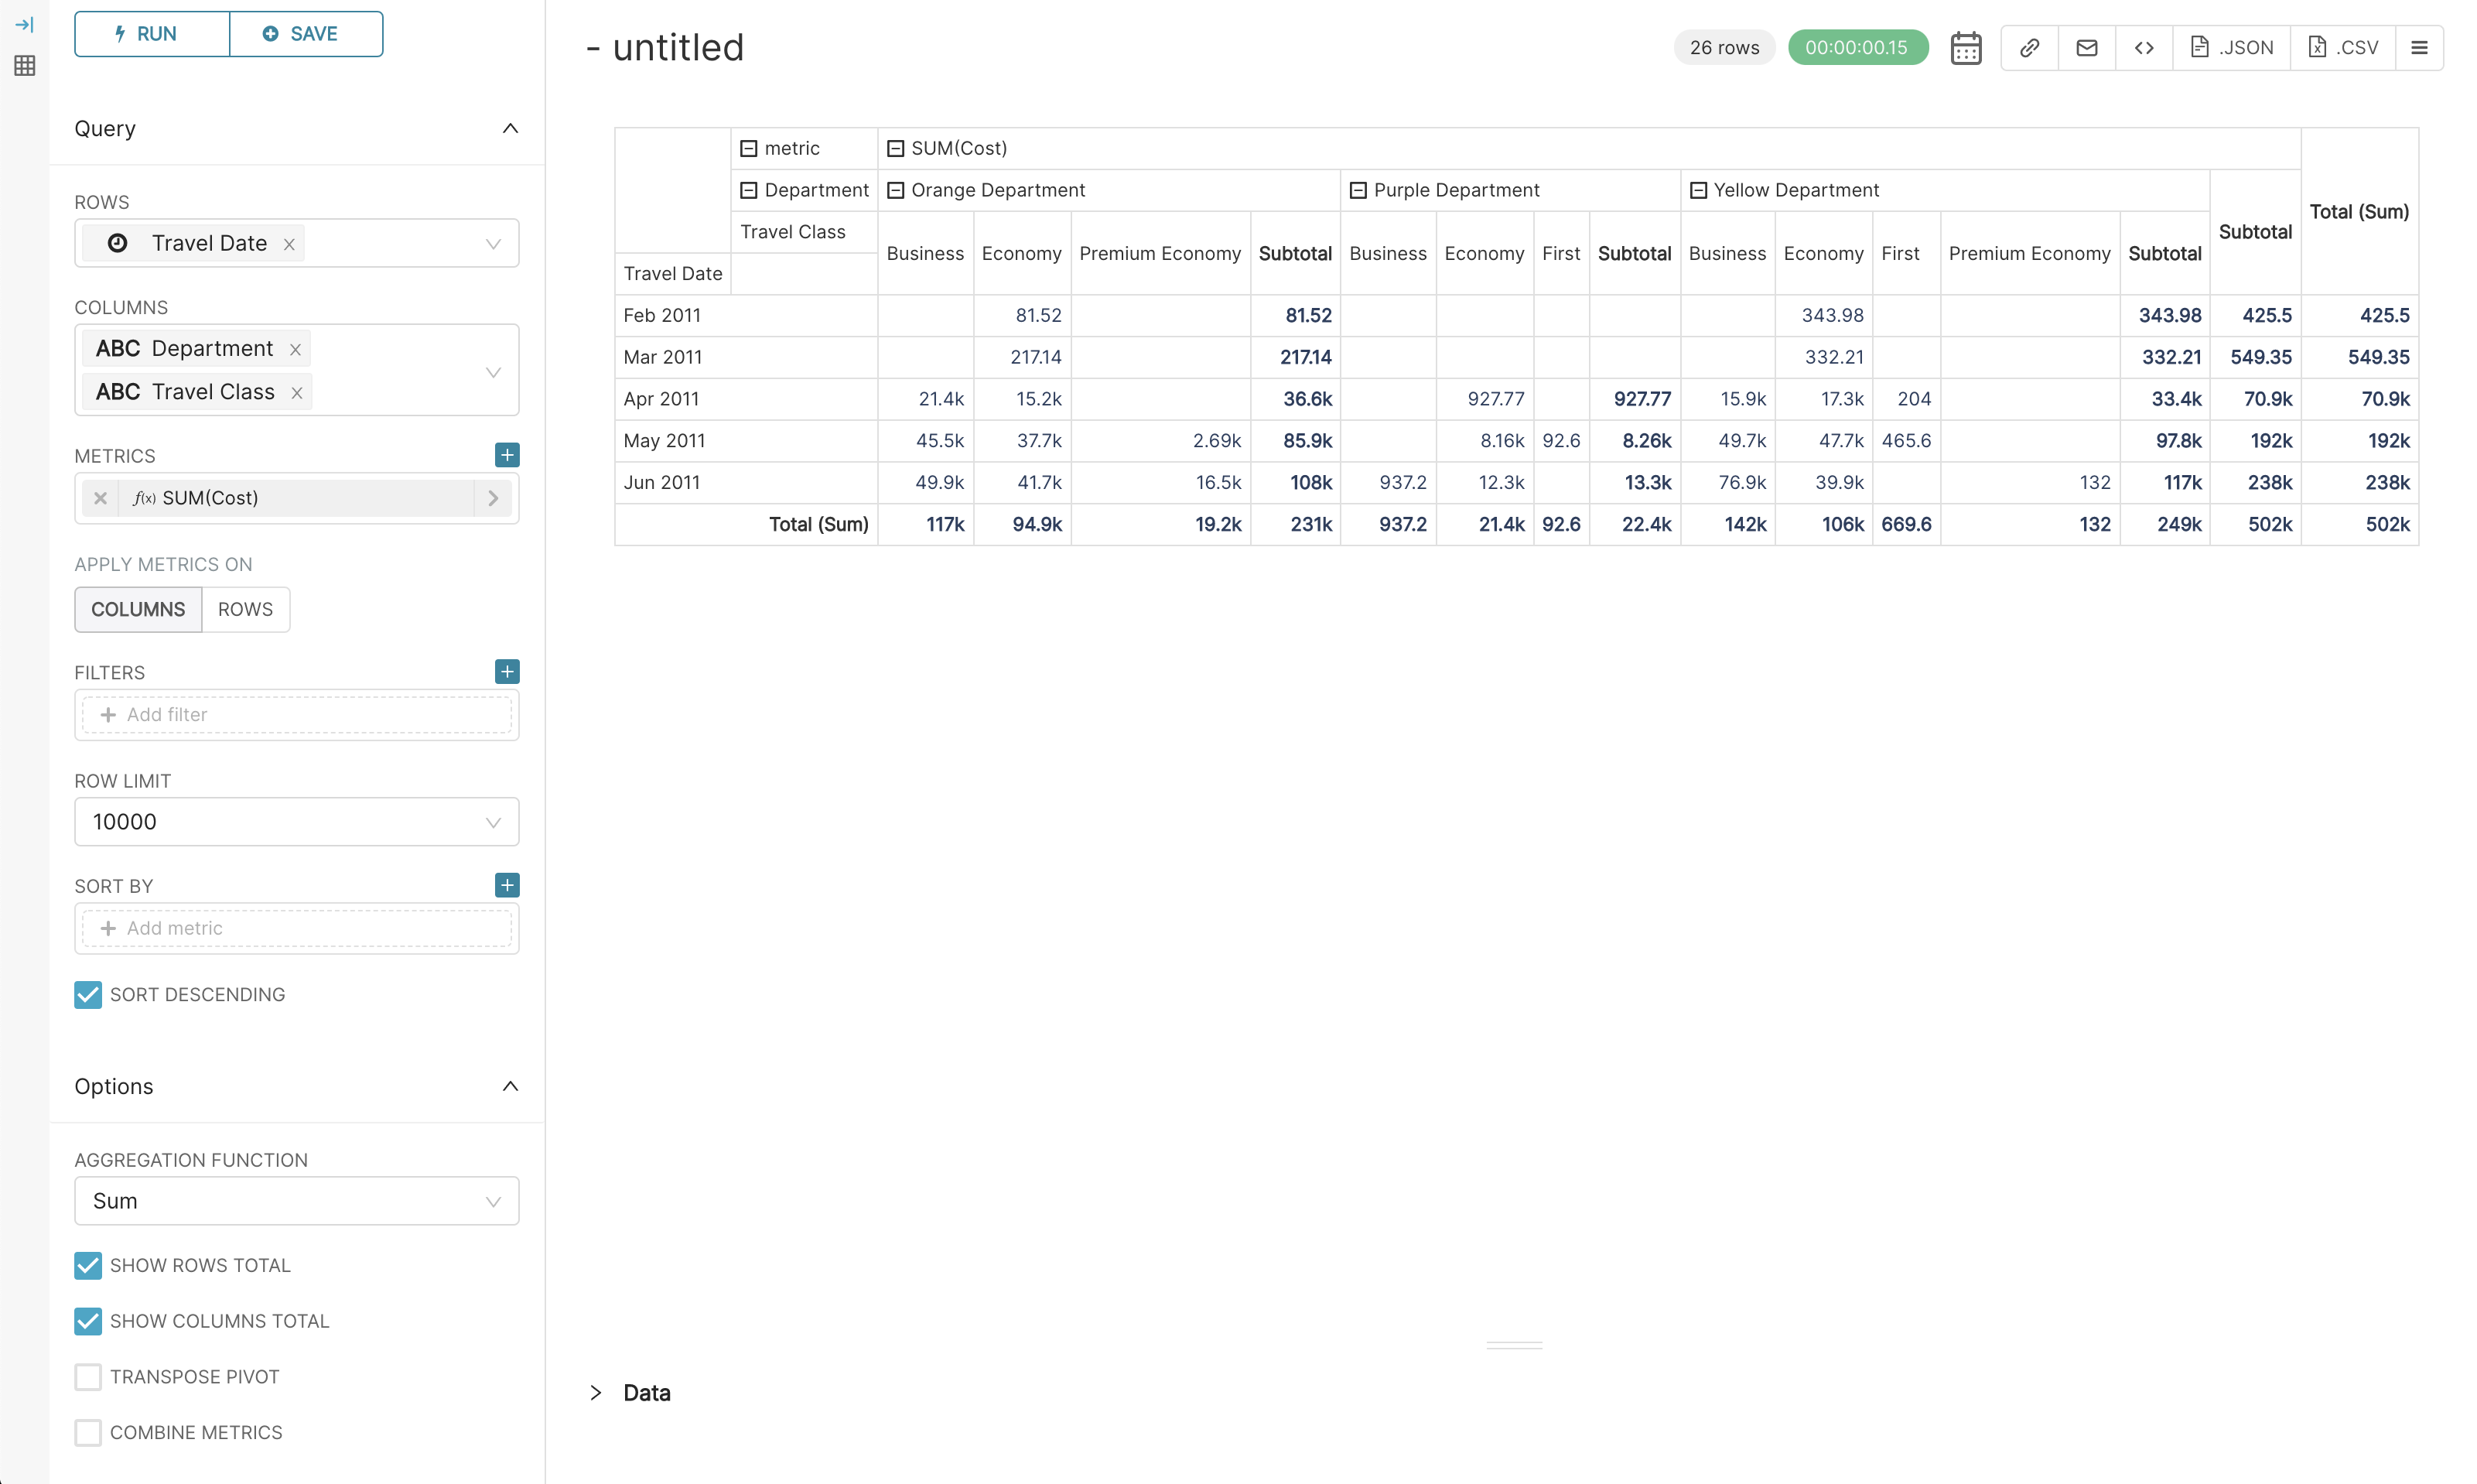
Task: Collapse the Orange Department column group
Action: (896, 190)
